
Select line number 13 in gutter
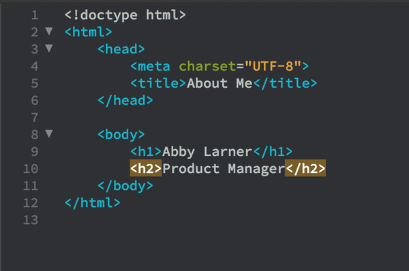[x=31, y=220]
